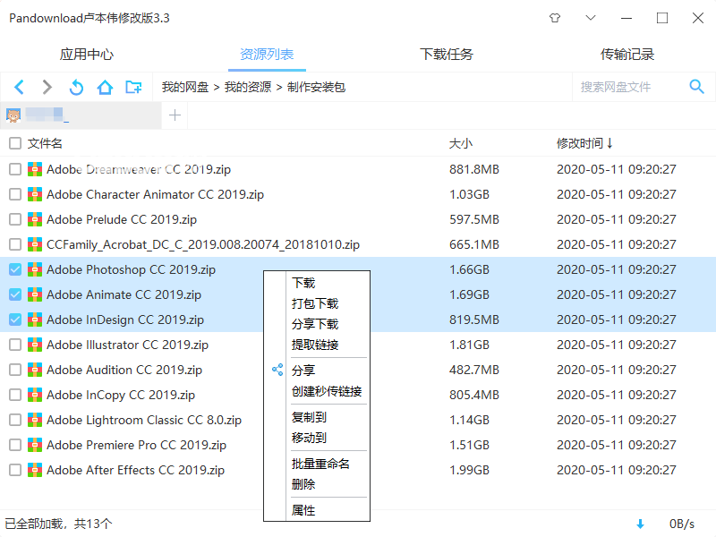Viewport: 716px width, 537px height.
Task: Open theme settings via the shirt icon
Action: (555, 17)
